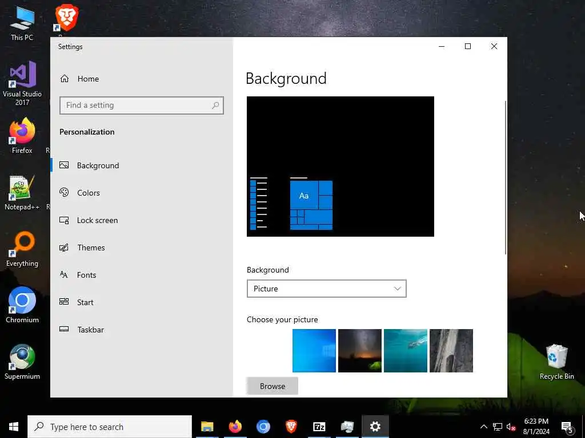Open the Colors settings page

(x=89, y=193)
